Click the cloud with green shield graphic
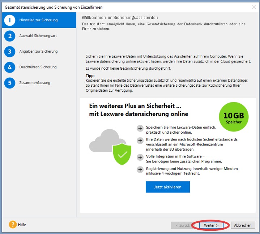Image resolution: width=260 pixels, height=234 pixels. click(110, 147)
